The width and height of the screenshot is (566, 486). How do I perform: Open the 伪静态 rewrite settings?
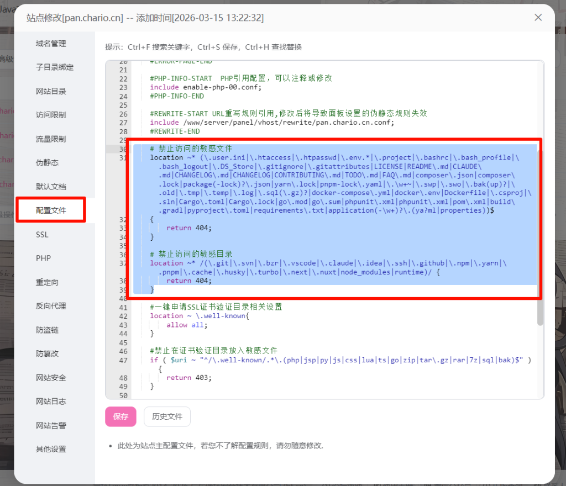point(47,163)
